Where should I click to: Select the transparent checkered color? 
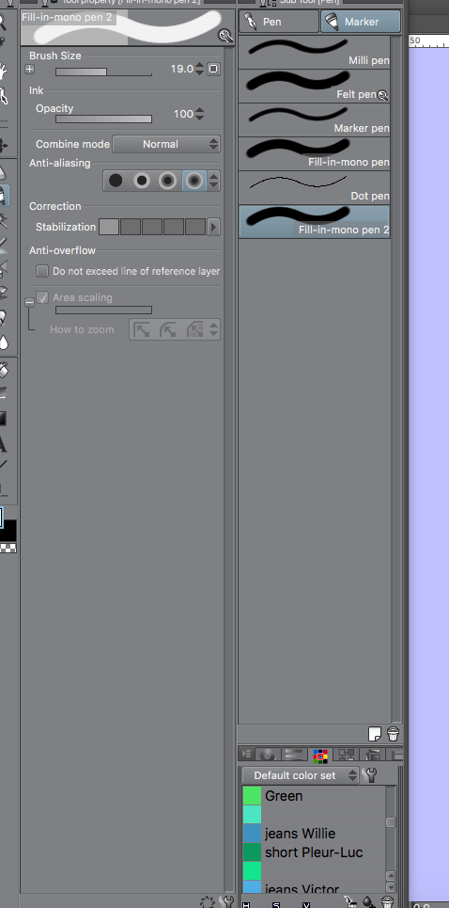pos(8,548)
